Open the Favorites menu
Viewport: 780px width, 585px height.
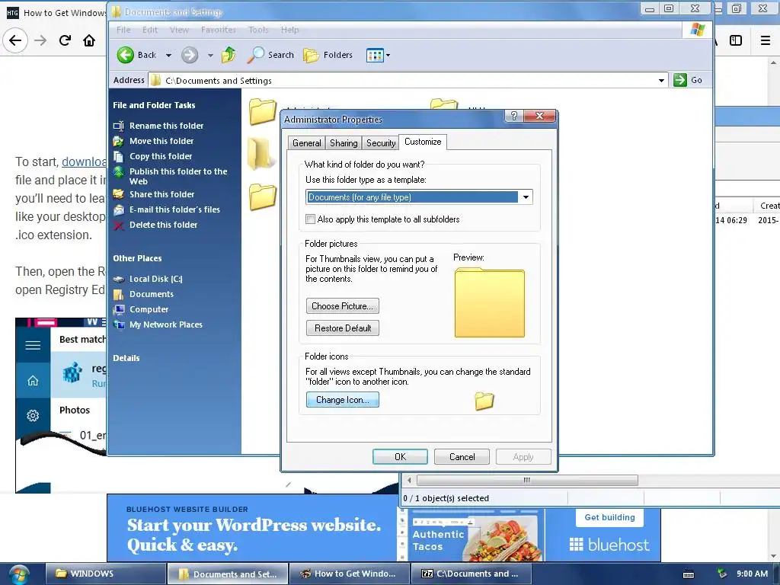219,30
